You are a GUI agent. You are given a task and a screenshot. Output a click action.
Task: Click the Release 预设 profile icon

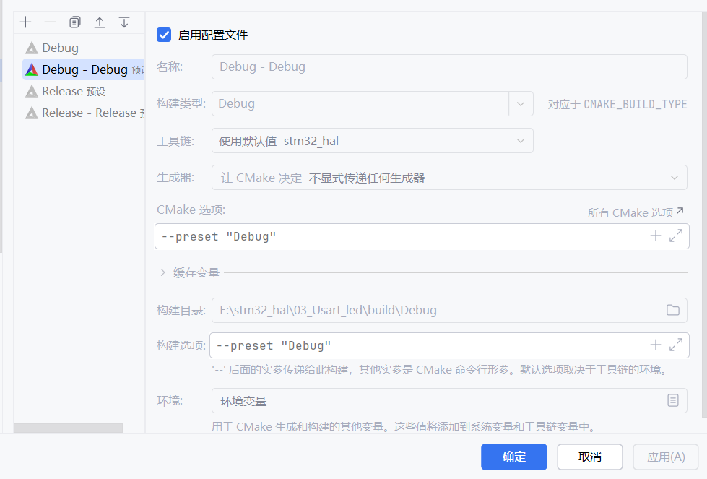32,91
